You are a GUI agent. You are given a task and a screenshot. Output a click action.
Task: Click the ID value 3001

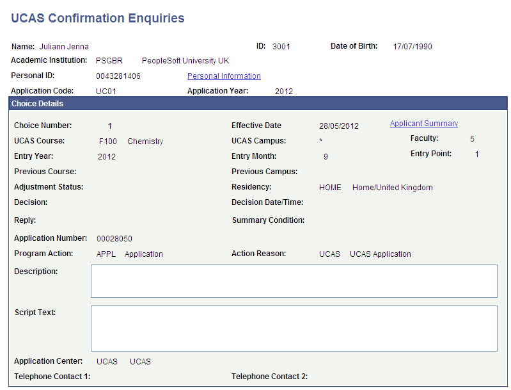point(281,47)
